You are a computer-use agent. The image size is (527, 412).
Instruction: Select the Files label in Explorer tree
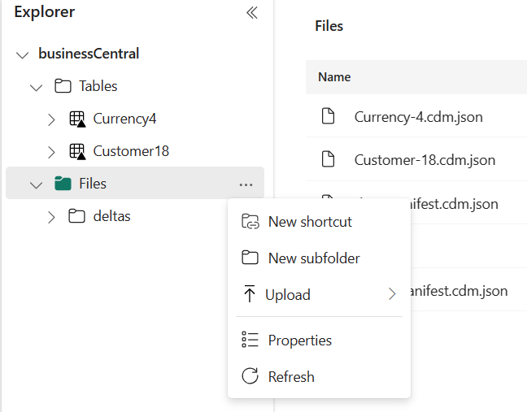pos(93,184)
